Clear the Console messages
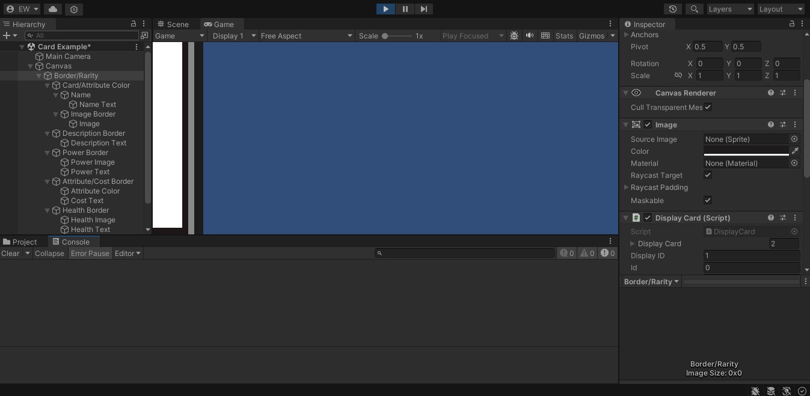The width and height of the screenshot is (810, 396). (x=10, y=253)
